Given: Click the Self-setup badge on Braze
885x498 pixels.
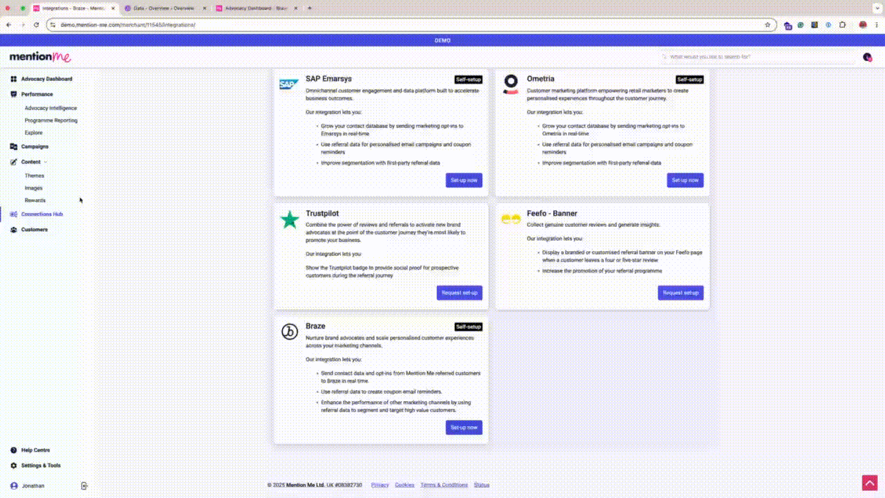Looking at the screenshot, I should click(469, 326).
